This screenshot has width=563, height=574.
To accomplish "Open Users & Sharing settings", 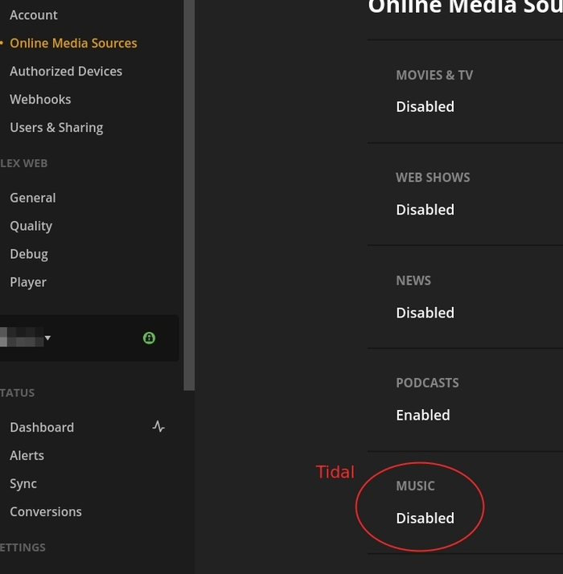I will coord(56,128).
